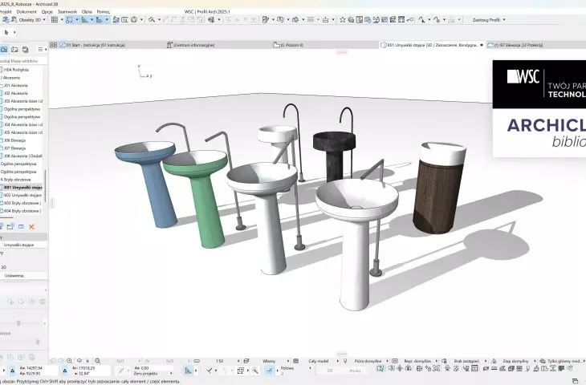
Task: Open the Project Map navigator icon
Action: [4, 49]
